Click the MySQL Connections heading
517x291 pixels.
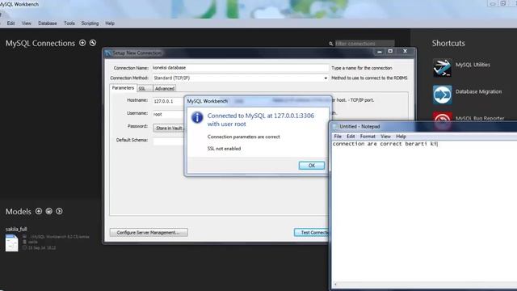pos(40,43)
